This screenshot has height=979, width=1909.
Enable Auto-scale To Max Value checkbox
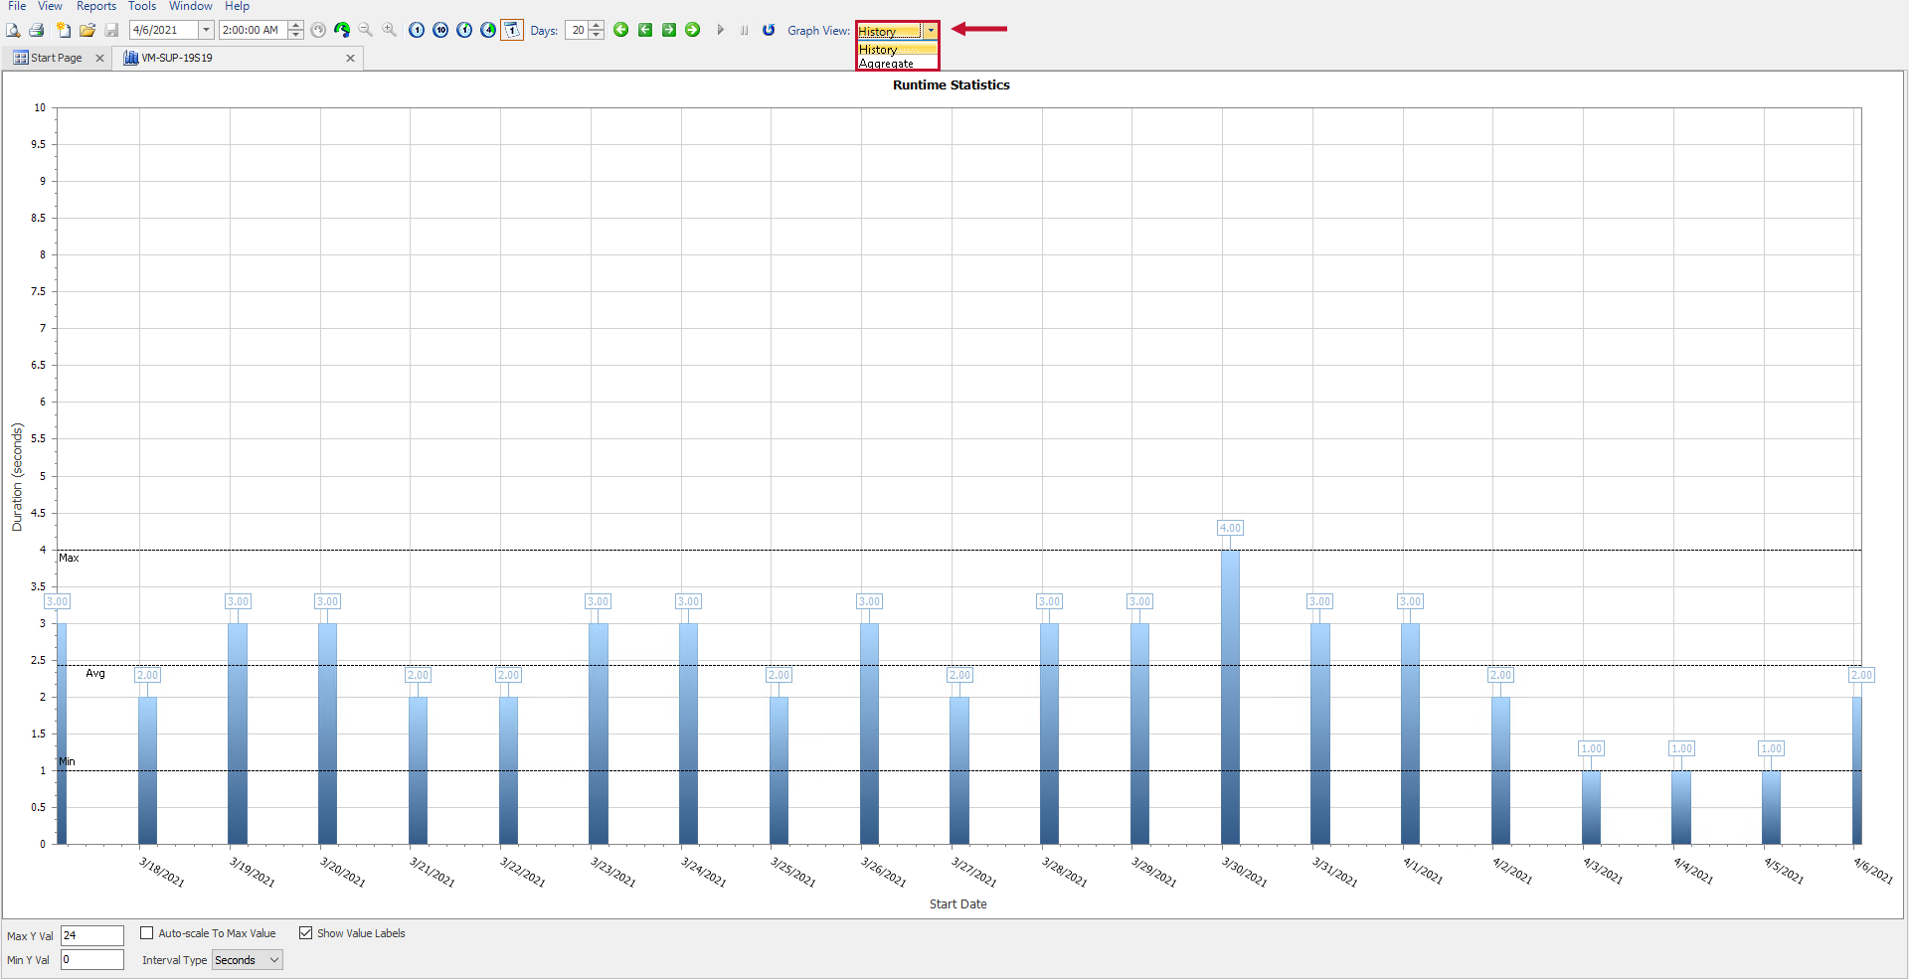(x=147, y=933)
